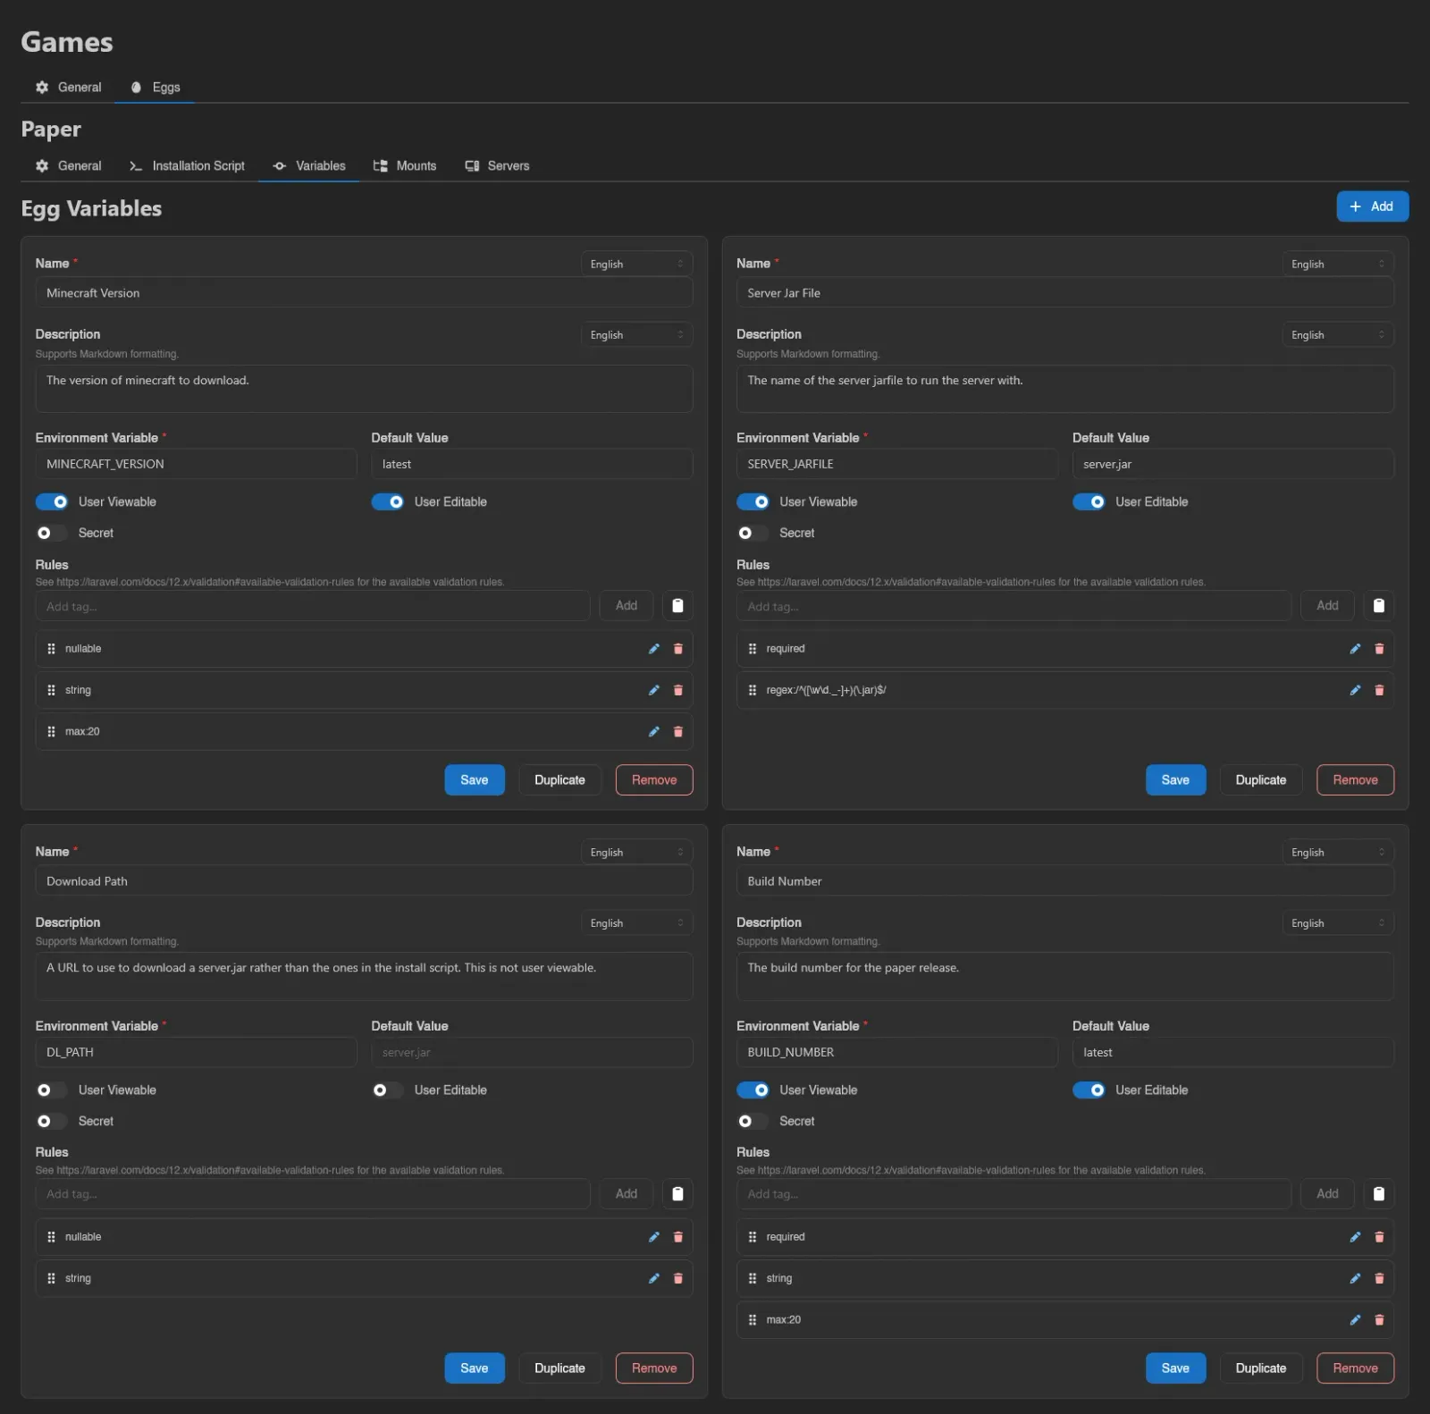The height and width of the screenshot is (1414, 1430).
Task: Delete the regex rule in Server Jar File card
Action: 1379,690
